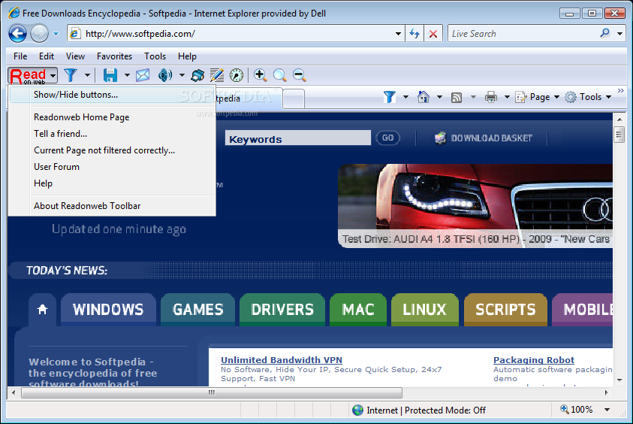
Task: Click the Readonweb filter funnel icon
Action: pos(71,75)
